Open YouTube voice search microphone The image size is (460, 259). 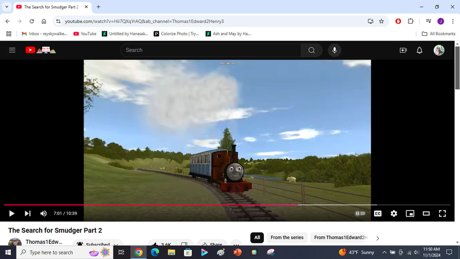point(334,50)
